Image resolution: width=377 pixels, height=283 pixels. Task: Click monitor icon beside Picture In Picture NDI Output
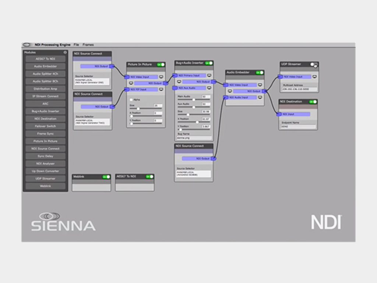[x=131, y=83]
